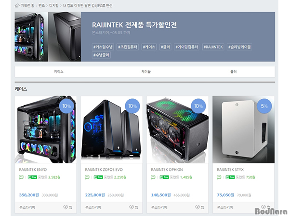Select the 케이스 category tab
Screen dimensions: 289x216
[58, 72]
